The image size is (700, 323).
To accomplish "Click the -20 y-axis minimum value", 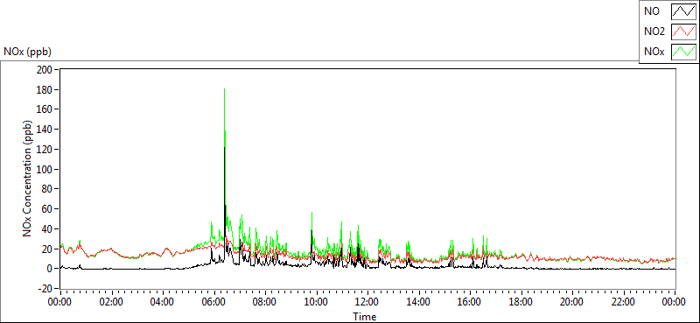I will 45,288.
